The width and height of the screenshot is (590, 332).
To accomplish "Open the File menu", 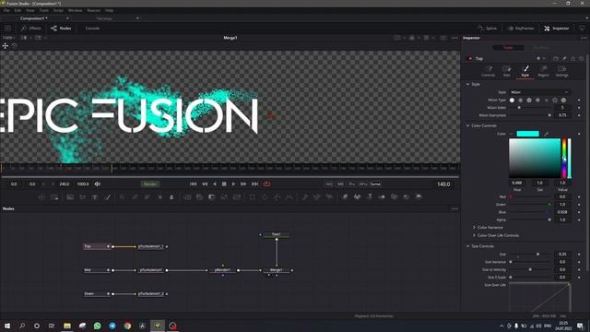I will [x=6, y=10].
